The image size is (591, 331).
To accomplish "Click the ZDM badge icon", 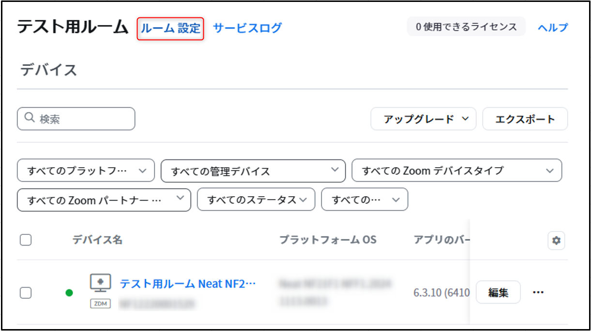I will point(100,304).
